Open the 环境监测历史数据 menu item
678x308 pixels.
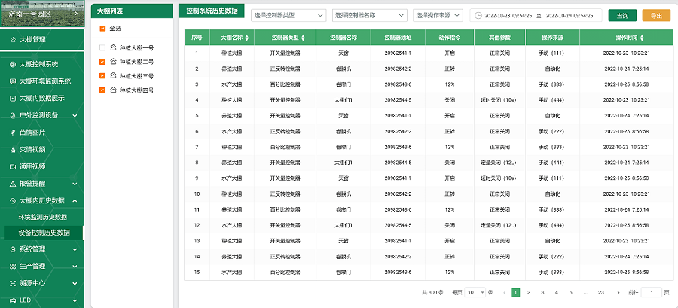click(x=42, y=217)
